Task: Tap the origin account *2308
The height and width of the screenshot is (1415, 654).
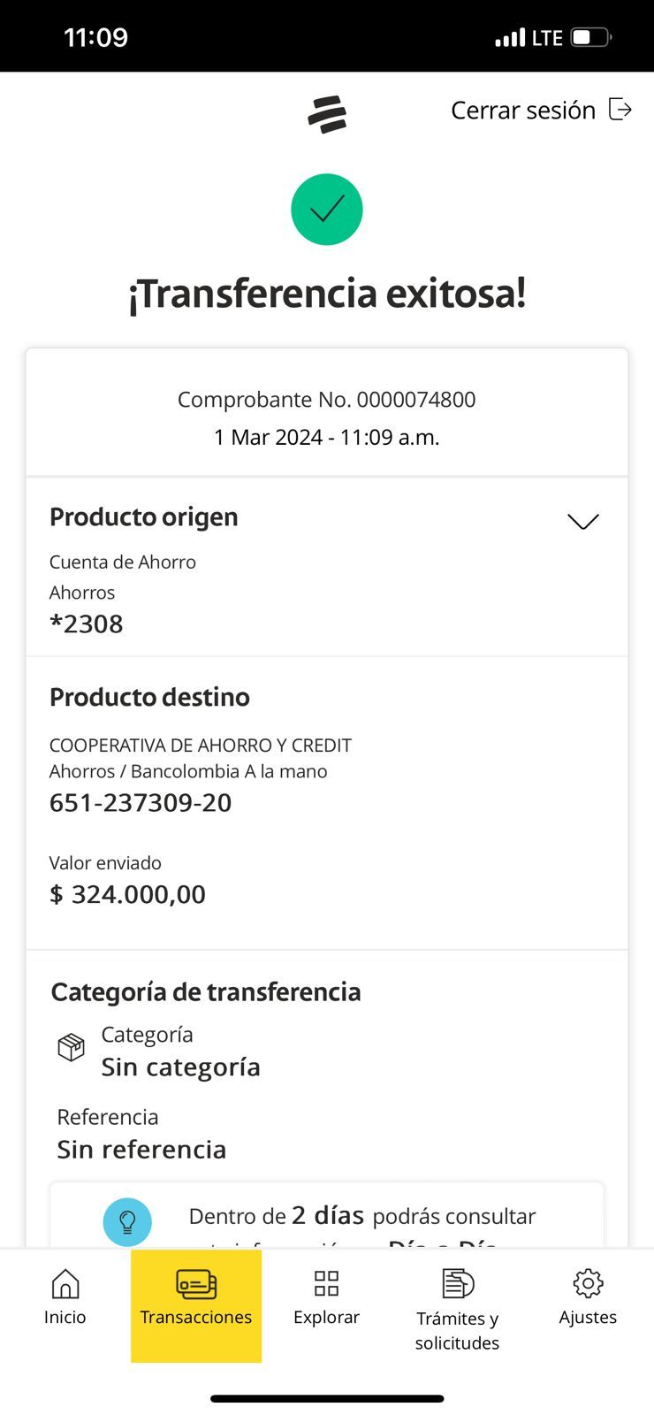Action: [x=87, y=624]
